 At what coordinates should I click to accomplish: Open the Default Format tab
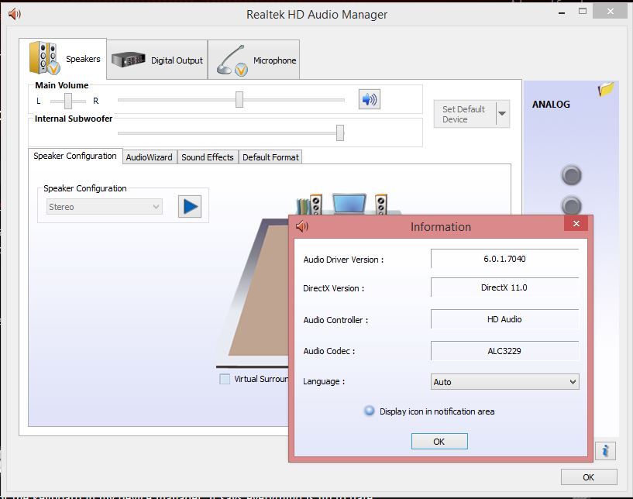[x=270, y=157]
